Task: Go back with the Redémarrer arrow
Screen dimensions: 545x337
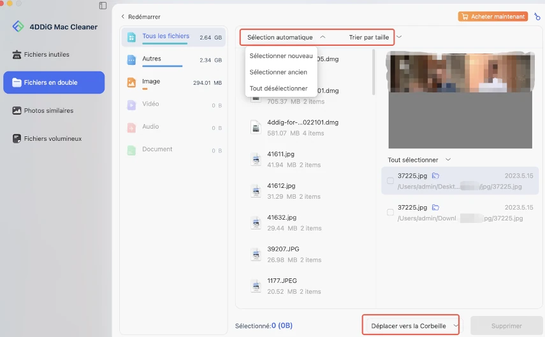Action: [122, 17]
